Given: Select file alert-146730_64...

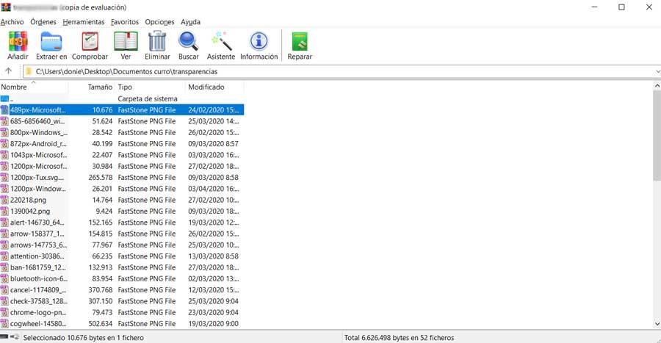Looking at the screenshot, I should pos(37,223).
